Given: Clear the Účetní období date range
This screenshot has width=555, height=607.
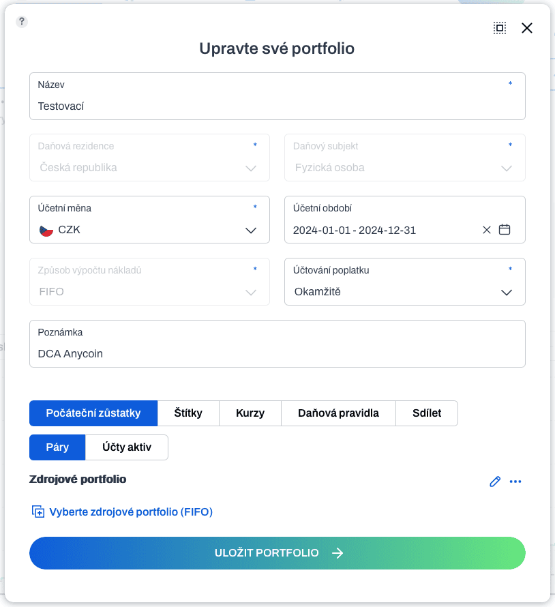Looking at the screenshot, I should point(487,230).
